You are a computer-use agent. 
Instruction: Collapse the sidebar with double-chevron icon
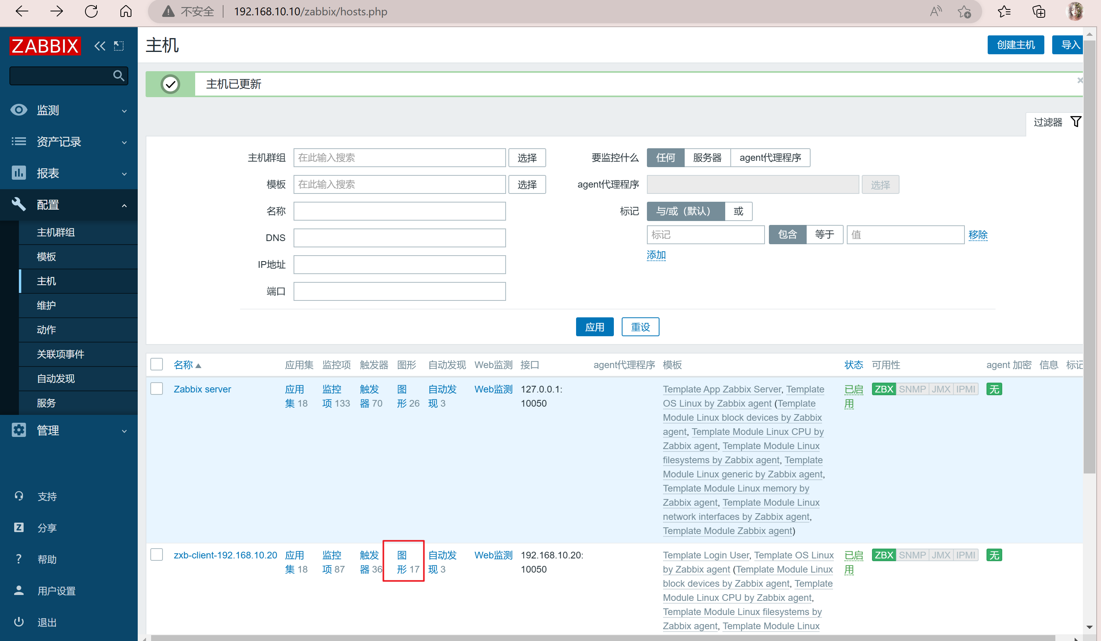[100, 46]
